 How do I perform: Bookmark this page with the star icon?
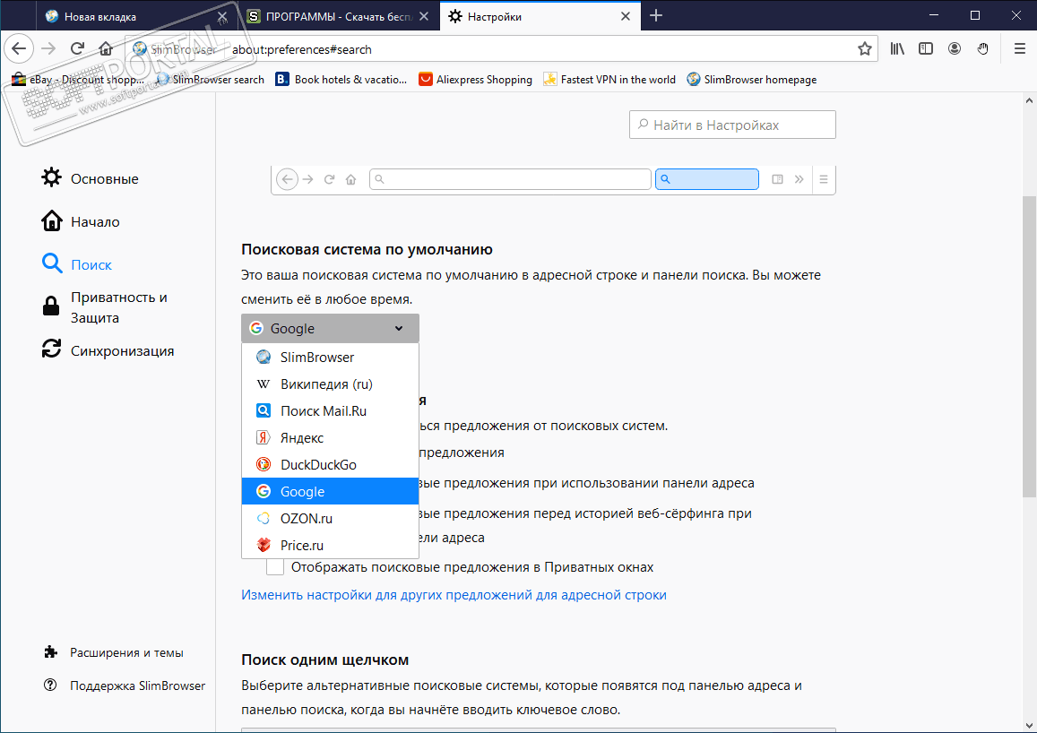[864, 49]
